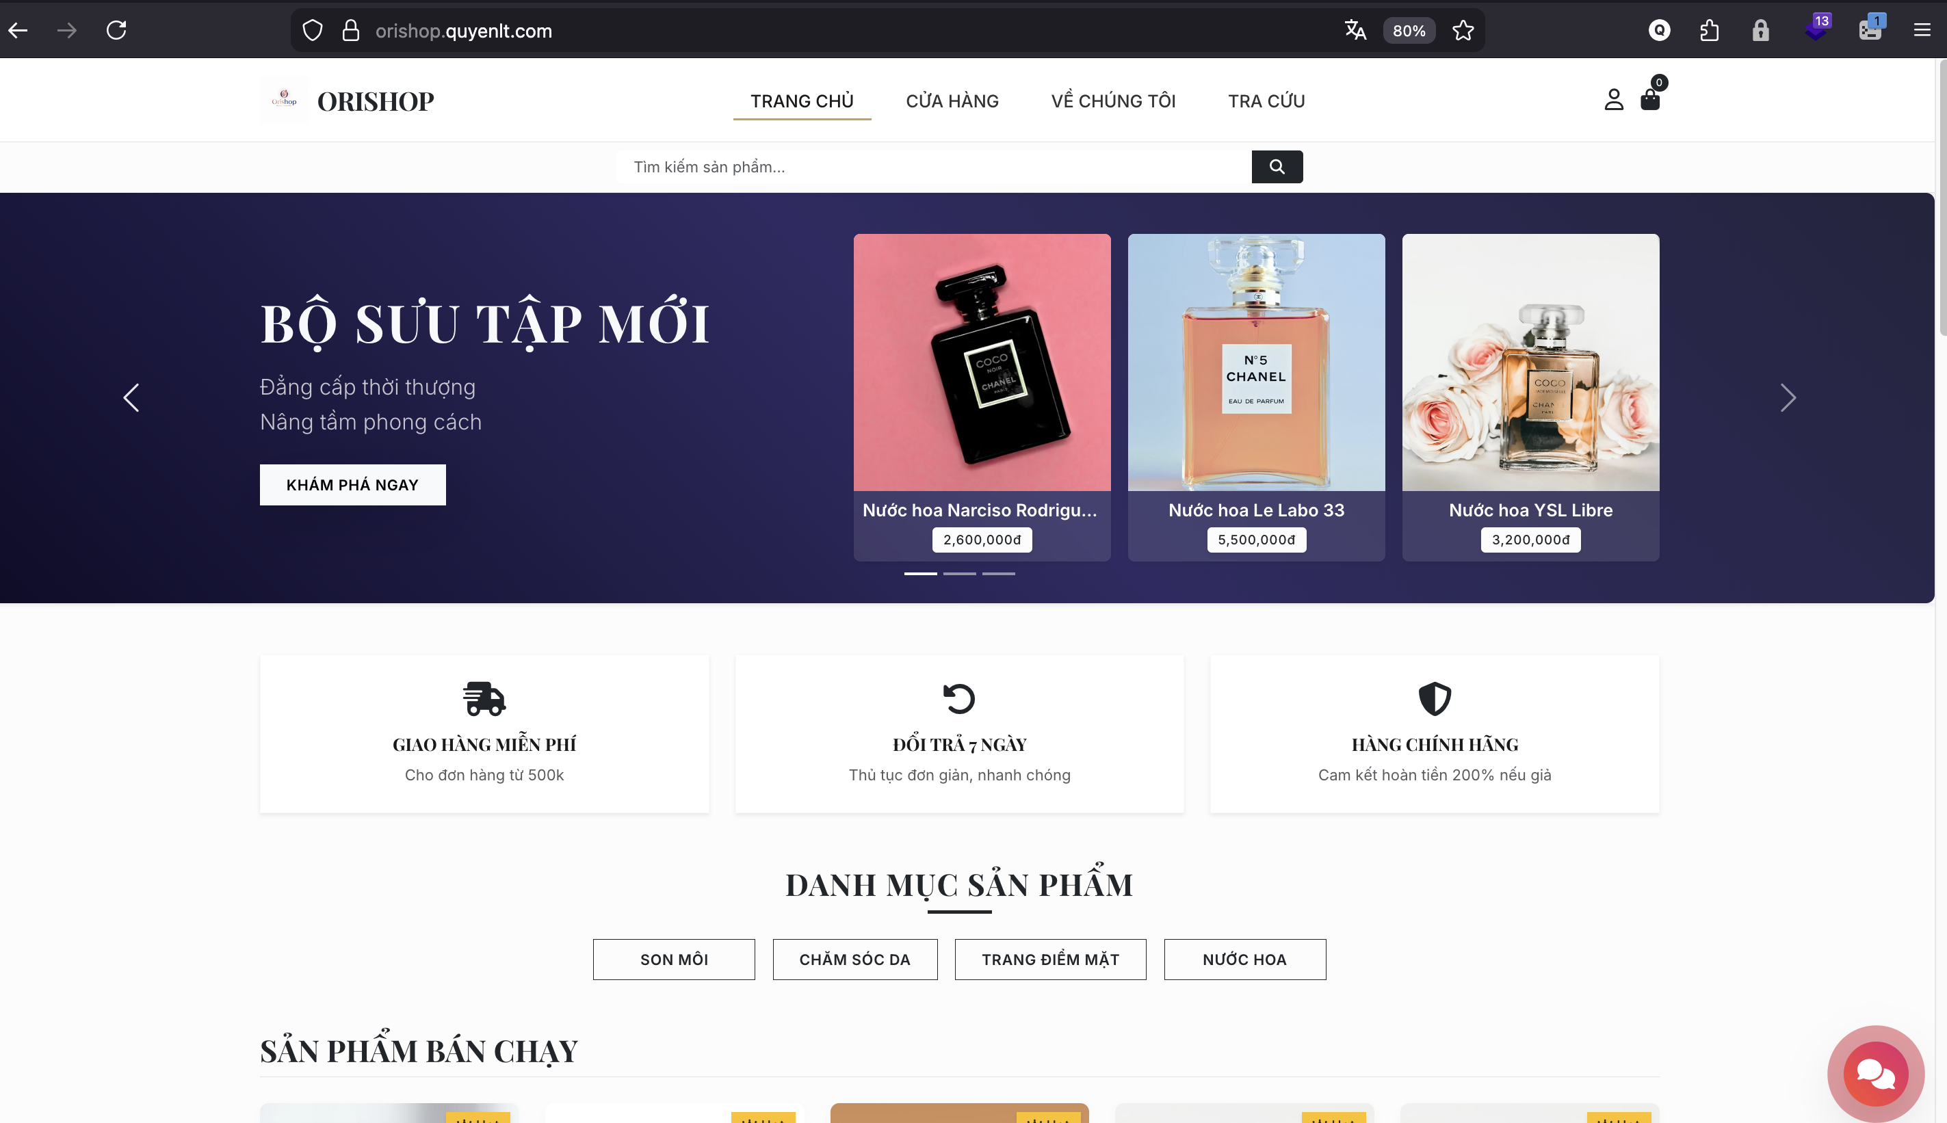Image resolution: width=1947 pixels, height=1123 pixels.
Task: Click the KHÁM PHÁ NGAY button
Action: point(352,484)
